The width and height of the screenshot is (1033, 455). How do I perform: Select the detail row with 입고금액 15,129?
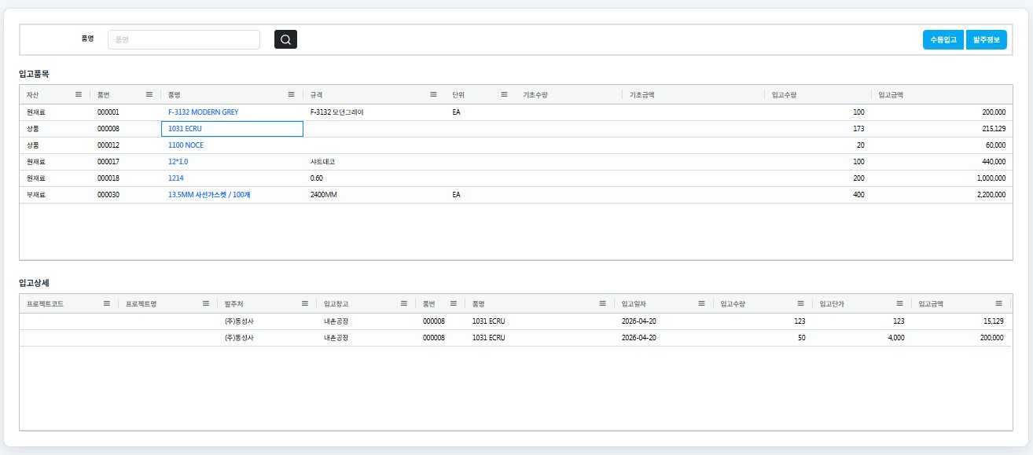[x=515, y=321]
